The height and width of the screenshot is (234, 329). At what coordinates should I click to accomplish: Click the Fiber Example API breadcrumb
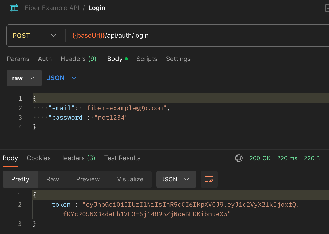coord(52,8)
